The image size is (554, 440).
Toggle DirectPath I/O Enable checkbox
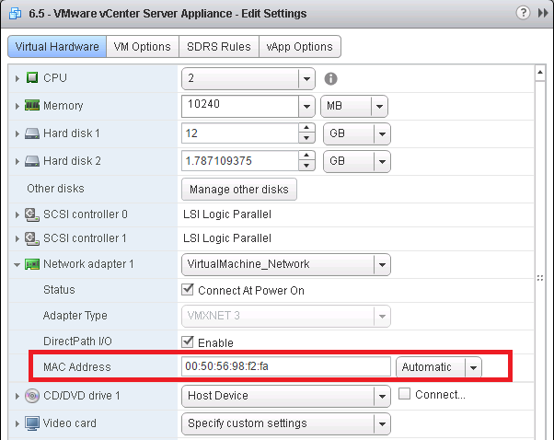(187, 342)
